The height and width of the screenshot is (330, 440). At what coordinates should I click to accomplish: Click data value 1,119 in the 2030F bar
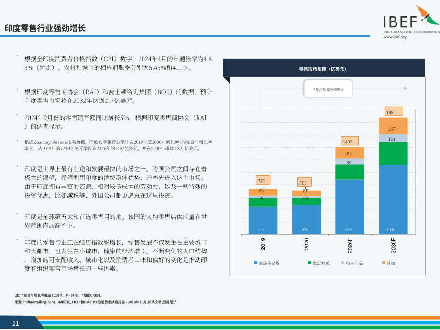click(x=391, y=230)
